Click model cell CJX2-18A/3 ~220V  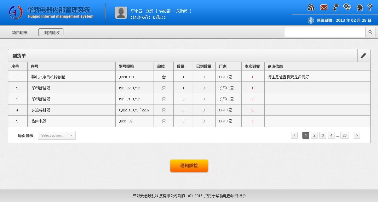134,110
